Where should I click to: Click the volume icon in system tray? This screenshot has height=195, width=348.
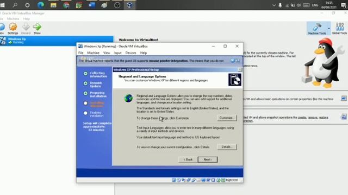pos(299,5)
